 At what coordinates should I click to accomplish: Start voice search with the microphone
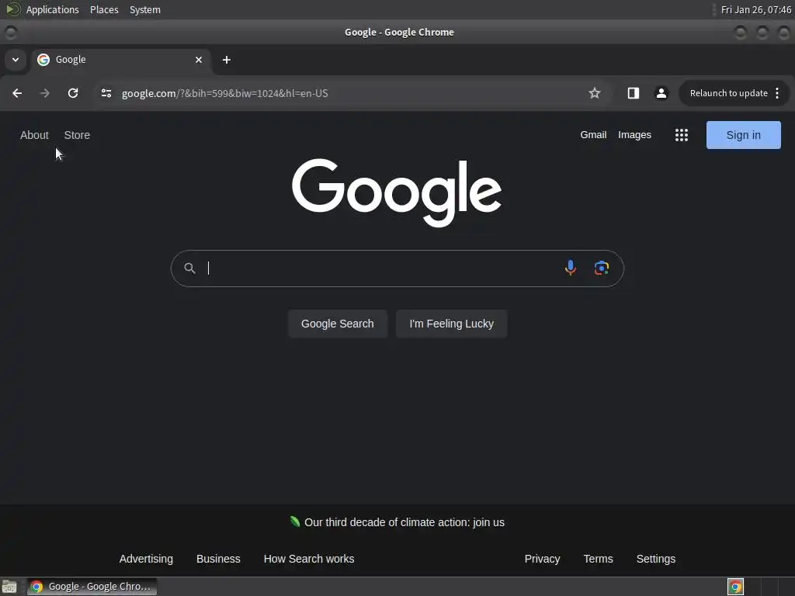pyautogui.click(x=571, y=268)
